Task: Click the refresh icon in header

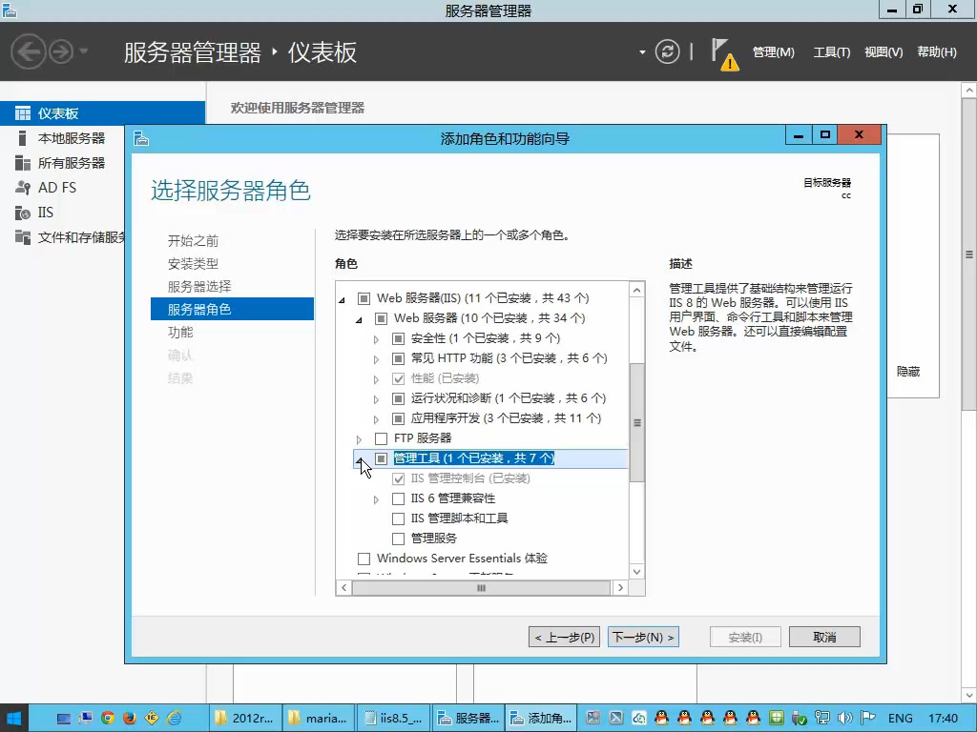Action: click(x=667, y=51)
